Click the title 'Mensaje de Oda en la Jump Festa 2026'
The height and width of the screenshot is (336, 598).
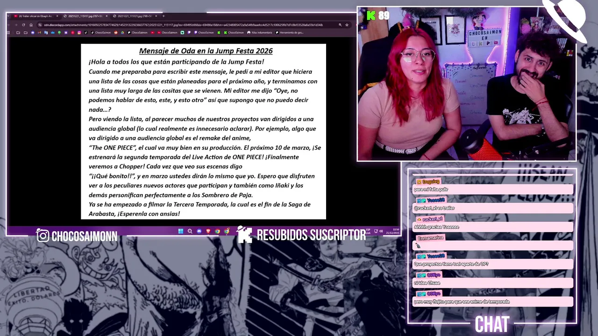[206, 51]
